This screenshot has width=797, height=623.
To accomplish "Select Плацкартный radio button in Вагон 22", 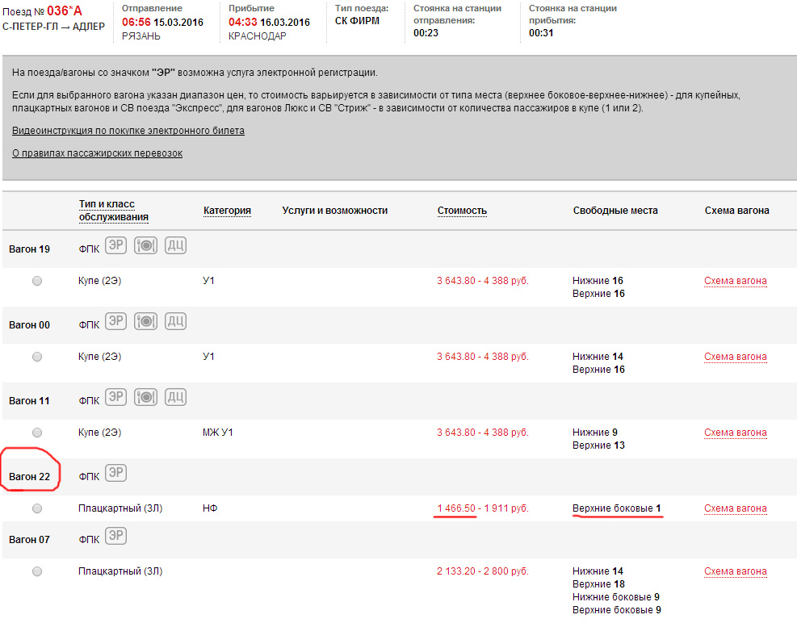I will point(37,508).
